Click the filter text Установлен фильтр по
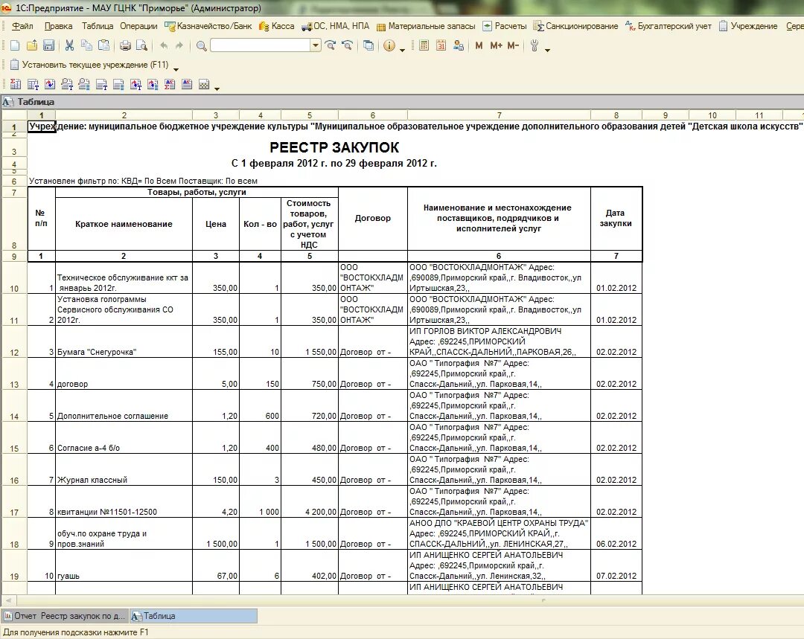804x639 pixels. pyautogui.click(x=143, y=181)
